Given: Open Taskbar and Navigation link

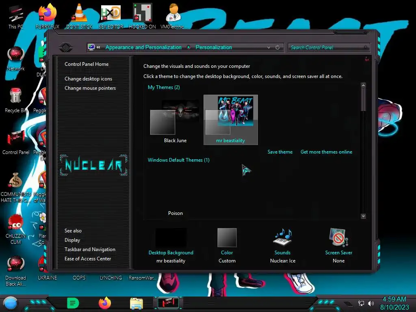Looking at the screenshot, I should [90, 249].
